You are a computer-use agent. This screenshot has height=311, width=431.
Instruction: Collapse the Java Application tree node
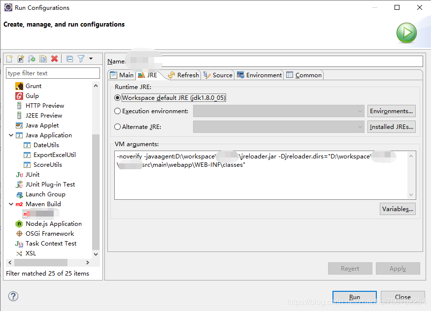11,135
